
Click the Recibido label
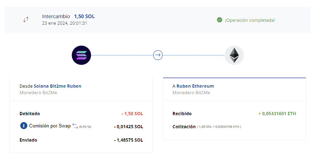[x=182, y=114]
